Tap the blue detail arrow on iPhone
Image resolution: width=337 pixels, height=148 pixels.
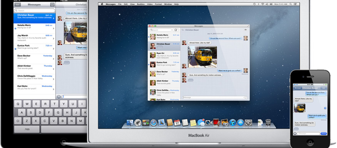(x=325, y=108)
